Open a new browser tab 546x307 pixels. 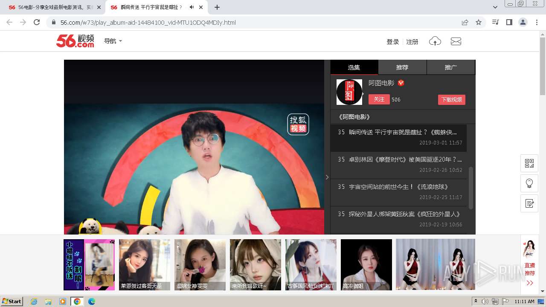pyautogui.click(x=217, y=7)
